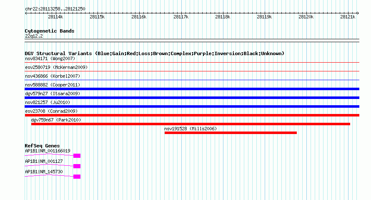Open variant nsv191528 (Mills2006) label
Viewport: 371px width, 200px height.
coord(191,129)
